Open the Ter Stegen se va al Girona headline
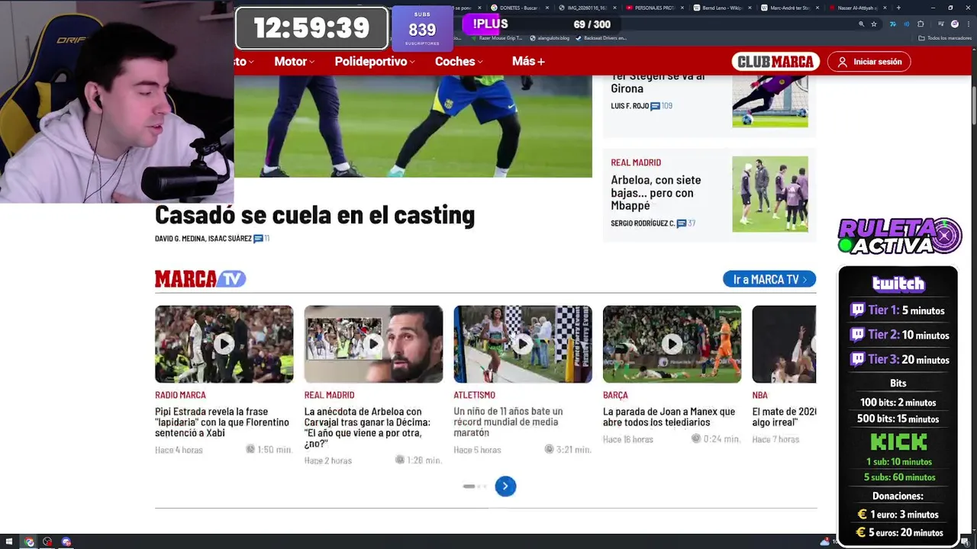Image resolution: width=977 pixels, height=549 pixels. [658, 82]
